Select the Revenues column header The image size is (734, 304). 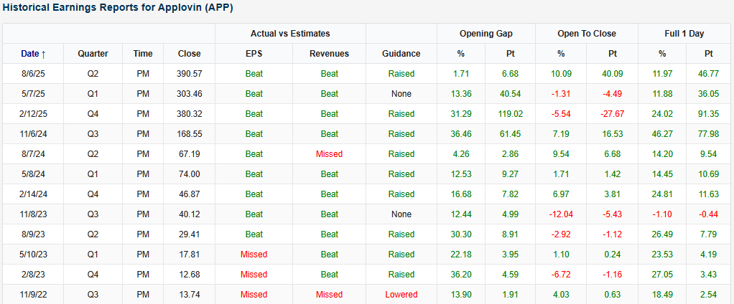[329, 54]
